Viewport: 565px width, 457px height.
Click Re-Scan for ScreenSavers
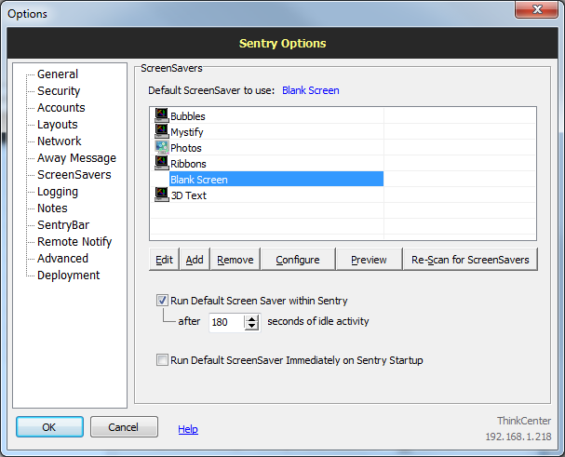(x=470, y=260)
